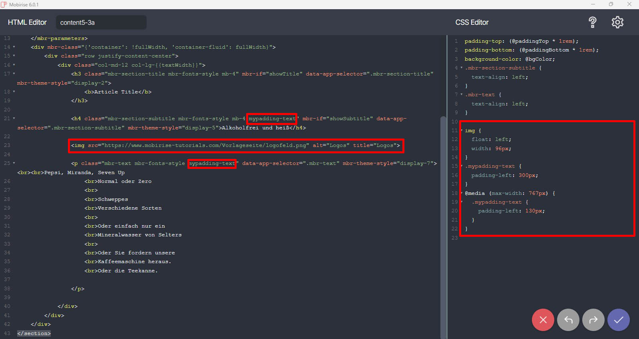
Task: Cancel changes with the red X button
Action: (543, 320)
